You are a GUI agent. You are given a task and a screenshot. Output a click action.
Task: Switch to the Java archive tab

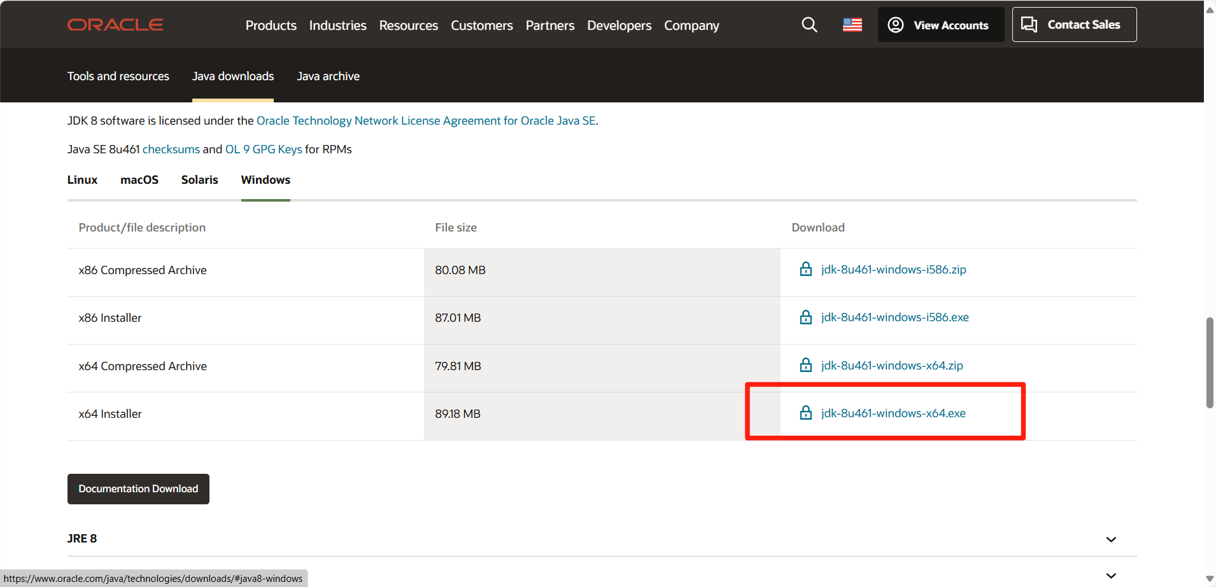(x=329, y=76)
